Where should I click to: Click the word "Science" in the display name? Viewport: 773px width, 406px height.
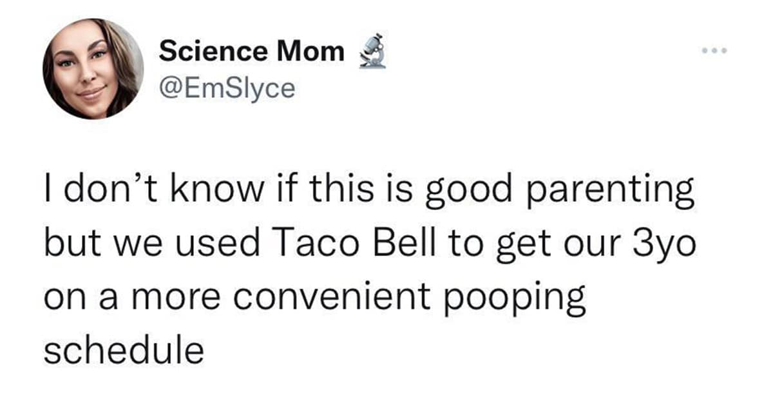(214, 52)
